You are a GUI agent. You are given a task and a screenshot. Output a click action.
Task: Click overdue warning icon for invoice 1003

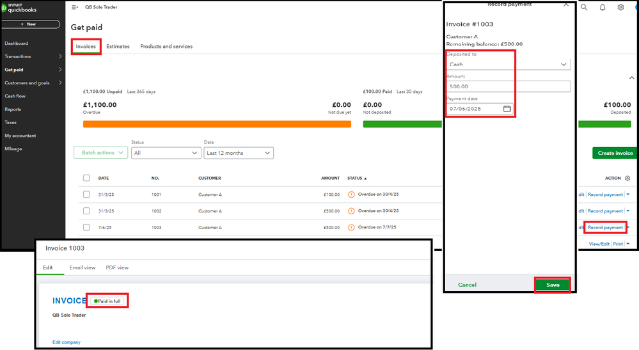[351, 227]
